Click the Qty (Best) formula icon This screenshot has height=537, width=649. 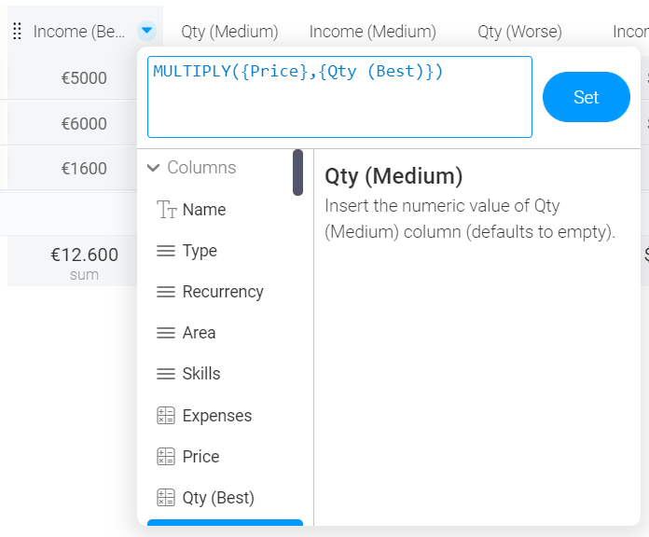pyautogui.click(x=166, y=498)
